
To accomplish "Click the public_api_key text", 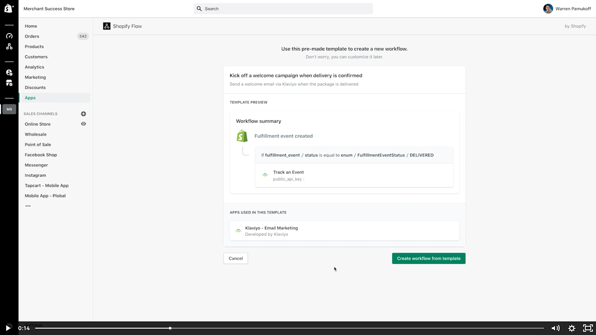I will click(289, 179).
